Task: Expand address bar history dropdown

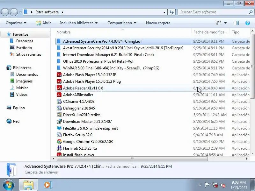Action: coord(164,12)
